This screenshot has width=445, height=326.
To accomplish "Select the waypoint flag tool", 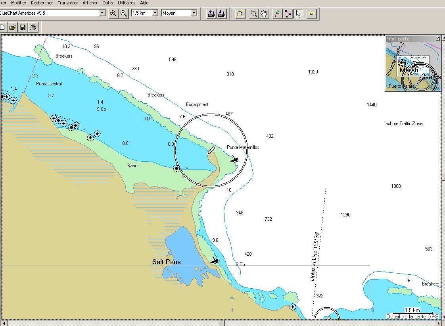I will pos(278,14).
